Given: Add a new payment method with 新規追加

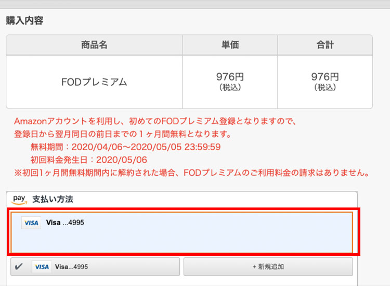Looking at the screenshot, I should coord(268,267).
